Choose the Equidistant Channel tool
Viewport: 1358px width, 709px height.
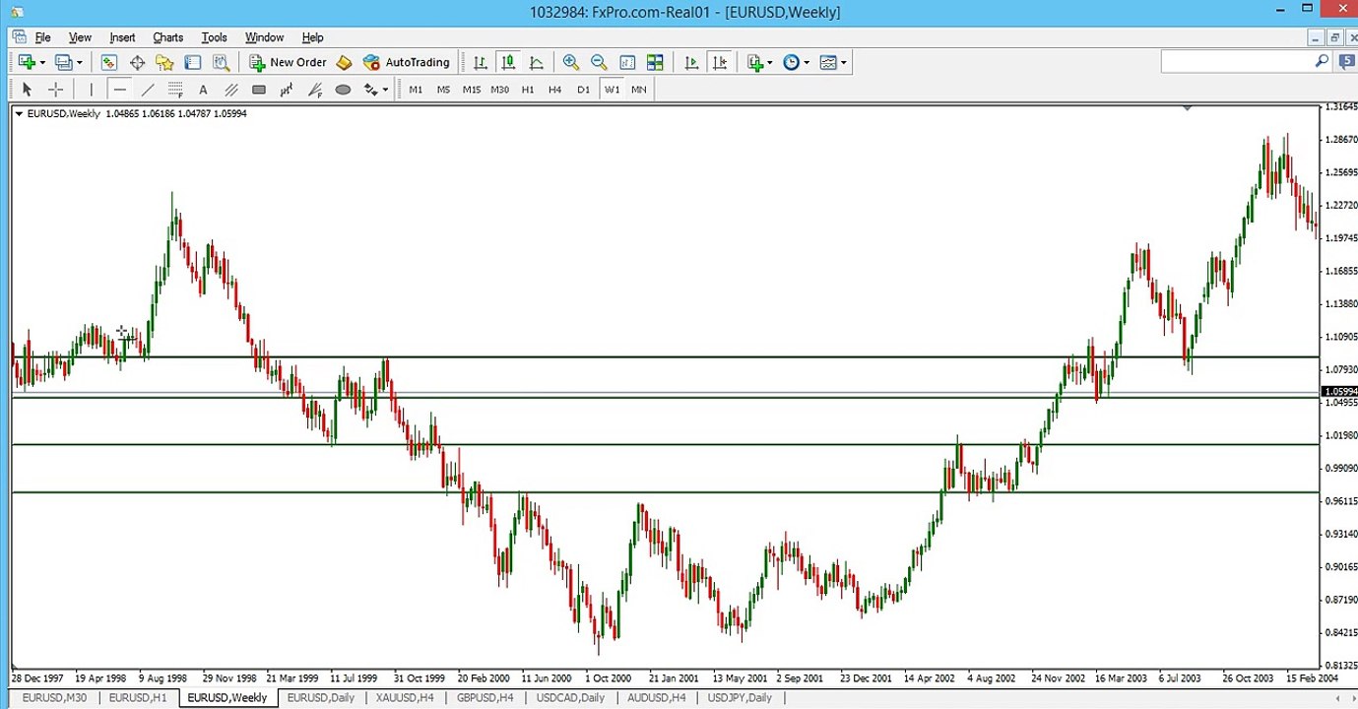[231, 90]
